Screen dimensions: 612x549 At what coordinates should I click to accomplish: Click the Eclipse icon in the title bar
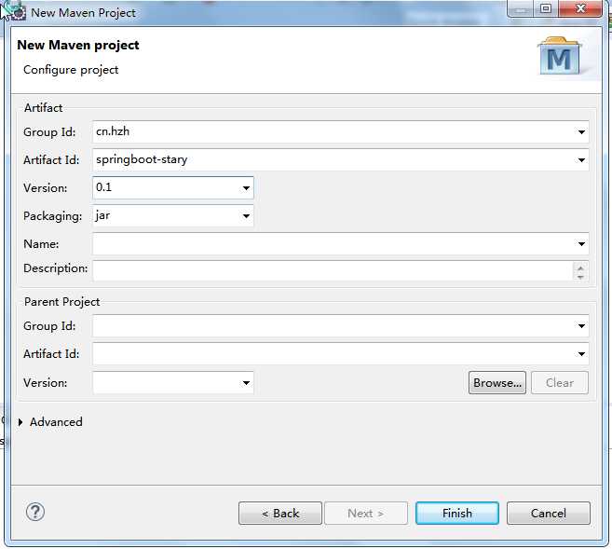pyautogui.click(x=18, y=12)
